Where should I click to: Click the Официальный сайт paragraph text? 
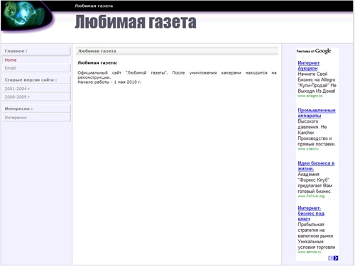(x=177, y=75)
